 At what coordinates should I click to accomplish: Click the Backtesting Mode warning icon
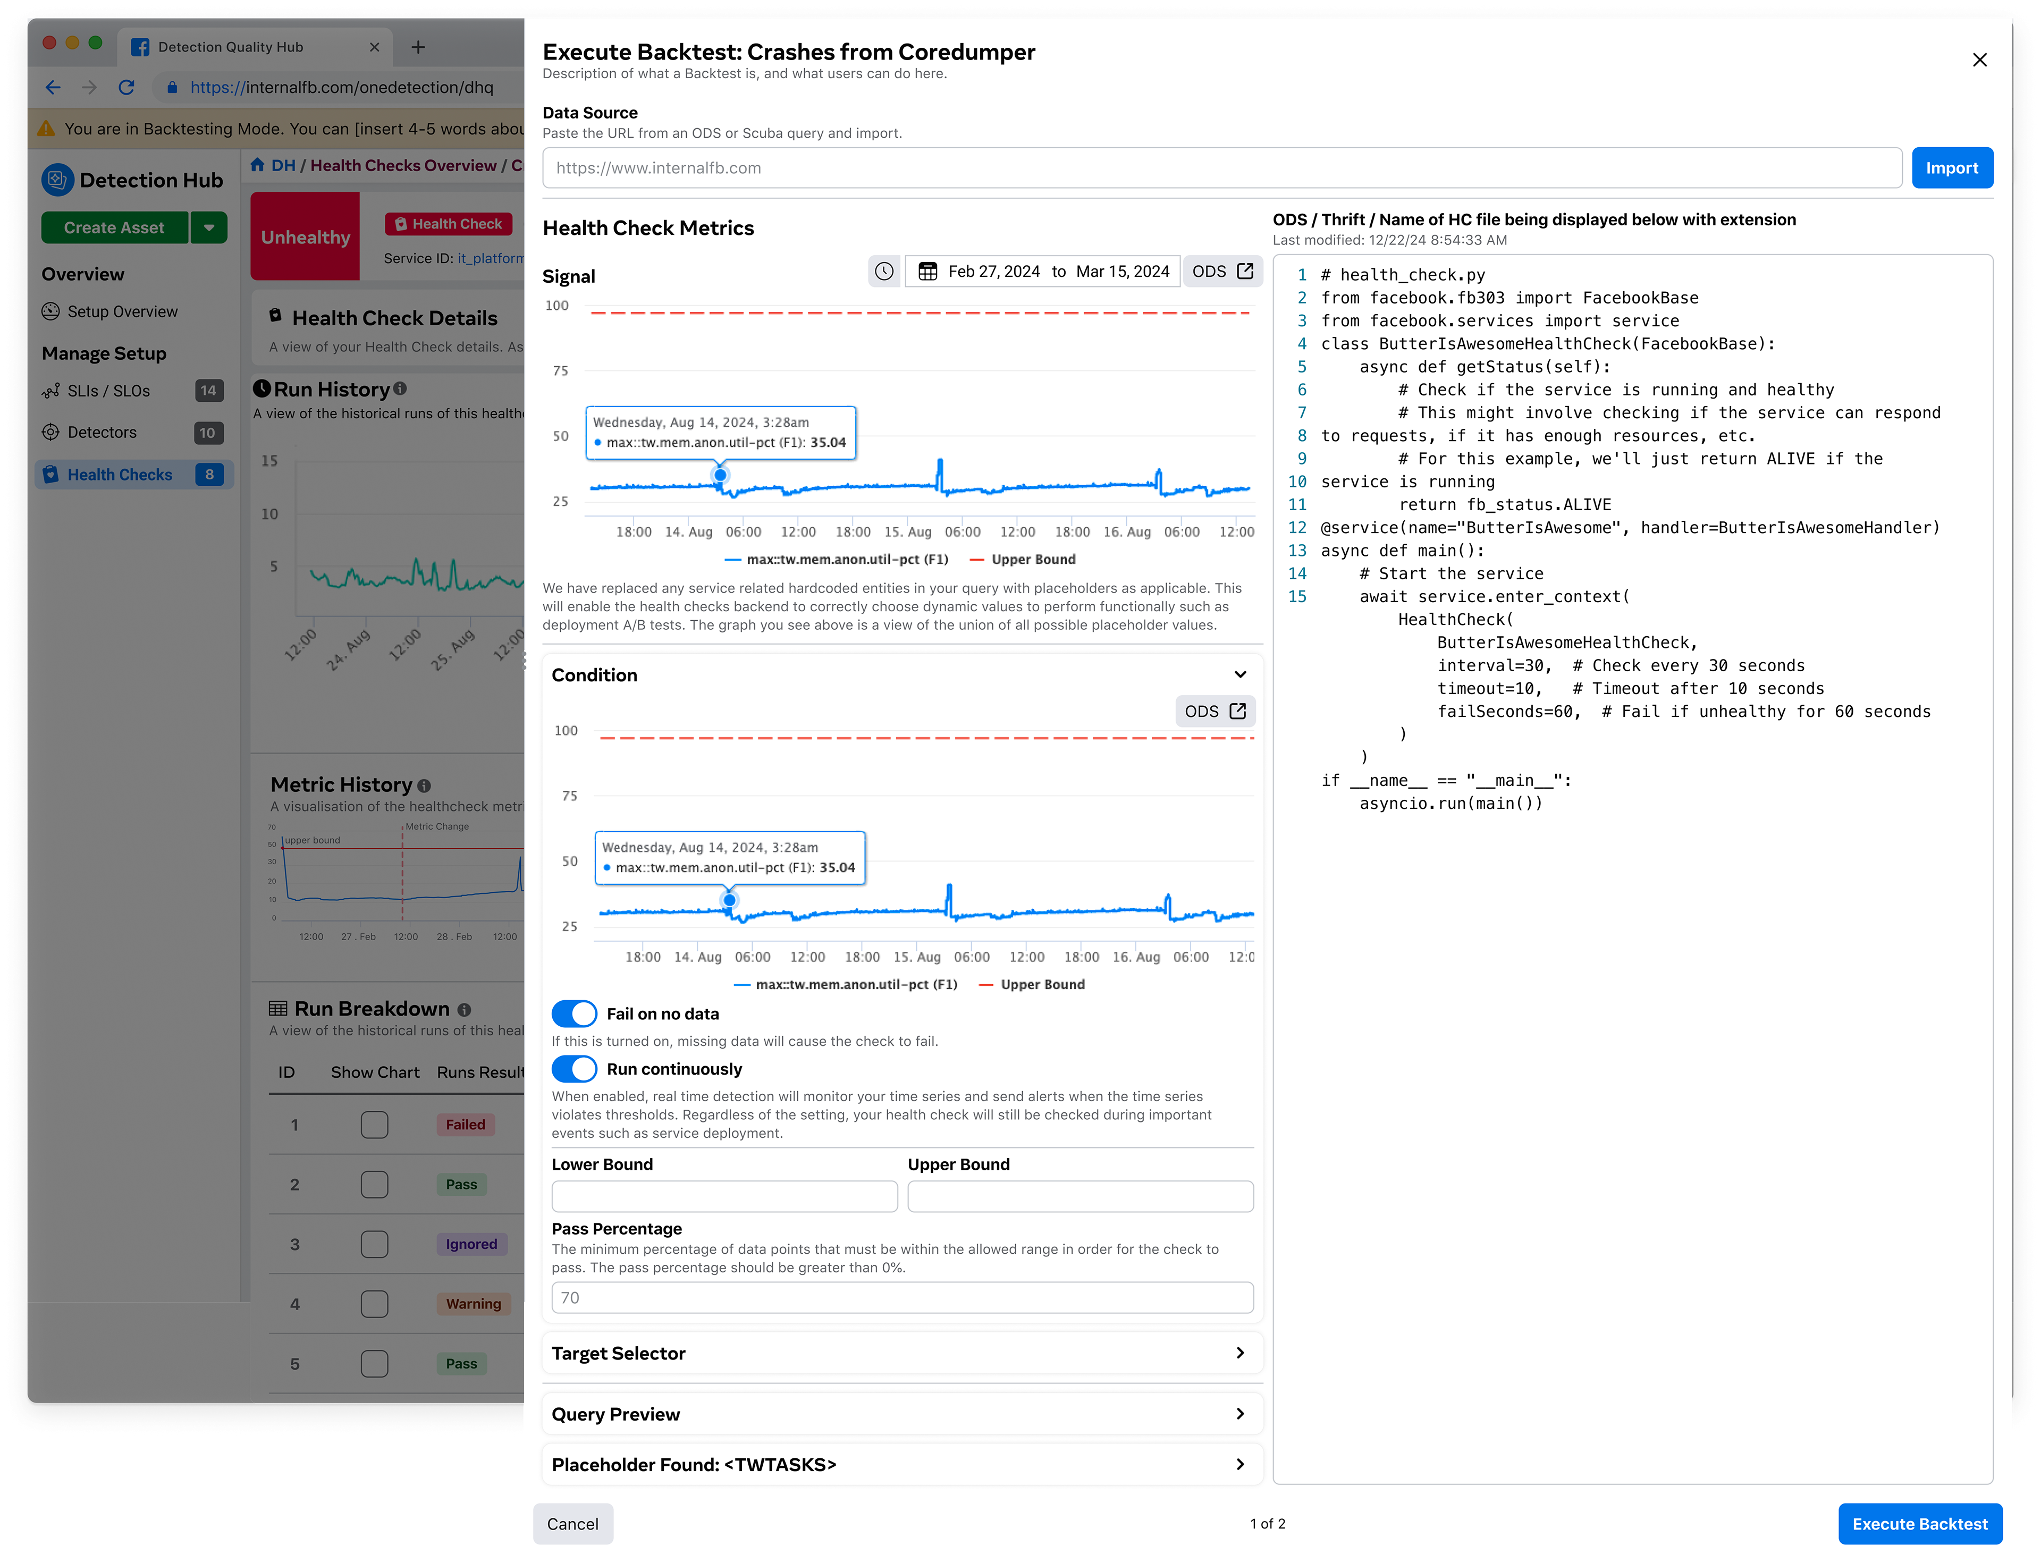click(x=45, y=129)
